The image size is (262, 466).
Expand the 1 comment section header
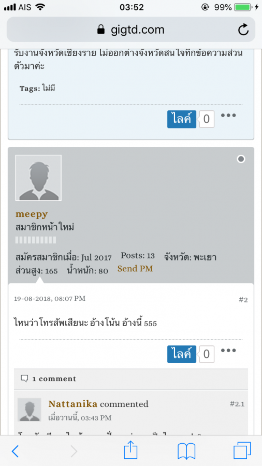(x=131, y=379)
